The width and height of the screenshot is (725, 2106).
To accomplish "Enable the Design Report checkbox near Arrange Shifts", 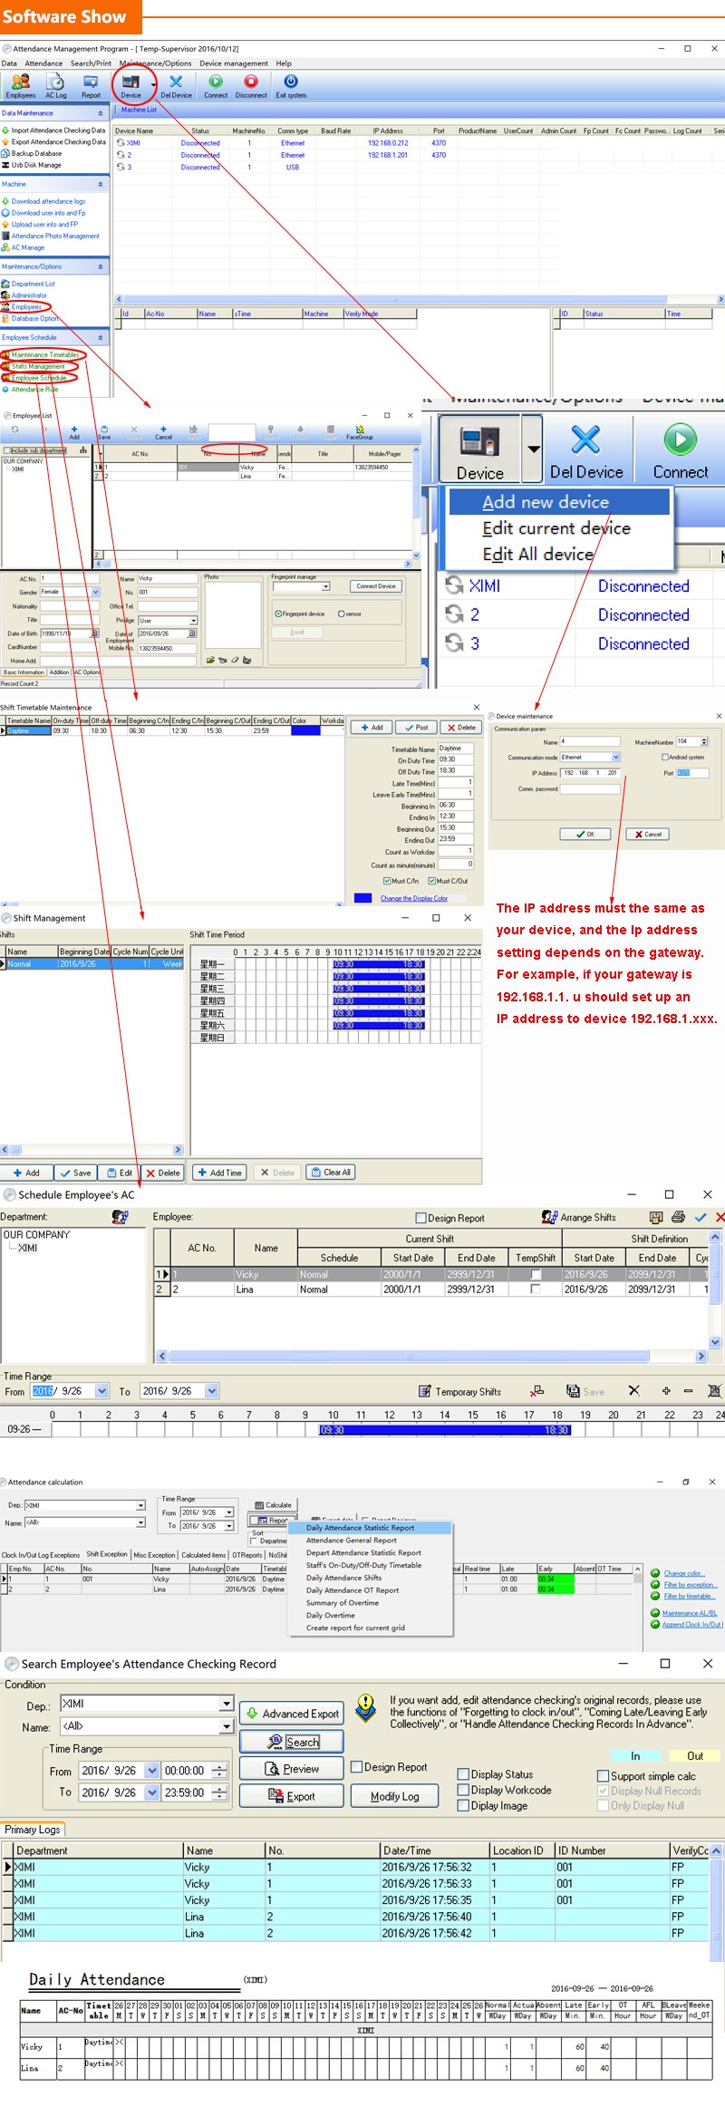I will click(x=420, y=1218).
